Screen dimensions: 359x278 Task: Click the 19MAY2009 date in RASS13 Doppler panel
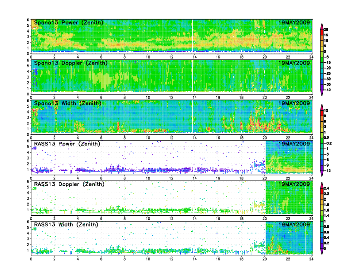click(294, 184)
